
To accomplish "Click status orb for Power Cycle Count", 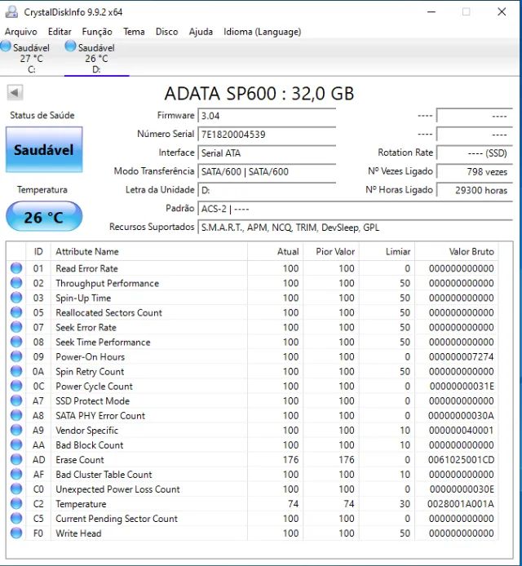I will 16,386.
